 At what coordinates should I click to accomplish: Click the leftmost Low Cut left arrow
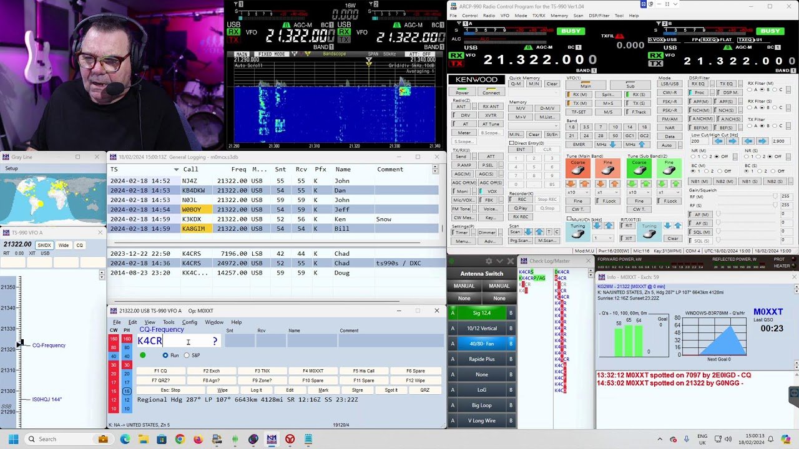719,141
